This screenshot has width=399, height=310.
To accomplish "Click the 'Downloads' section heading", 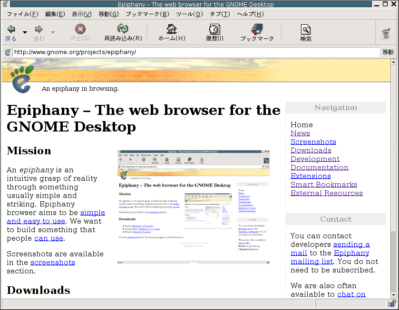I will (x=39, y=290).
